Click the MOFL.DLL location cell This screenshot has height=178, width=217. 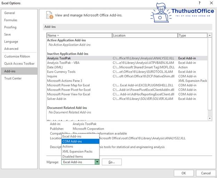[x=144, y=67]
